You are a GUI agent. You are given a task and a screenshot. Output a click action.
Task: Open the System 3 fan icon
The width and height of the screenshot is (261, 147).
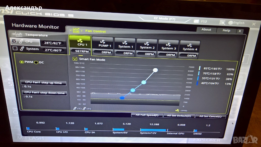pyautogui.click(x=168, y=44)
